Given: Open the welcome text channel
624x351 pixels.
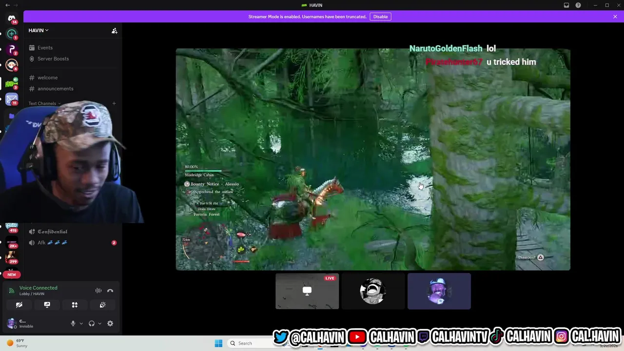Looking at the screenshot, I should tap(73, 78).
